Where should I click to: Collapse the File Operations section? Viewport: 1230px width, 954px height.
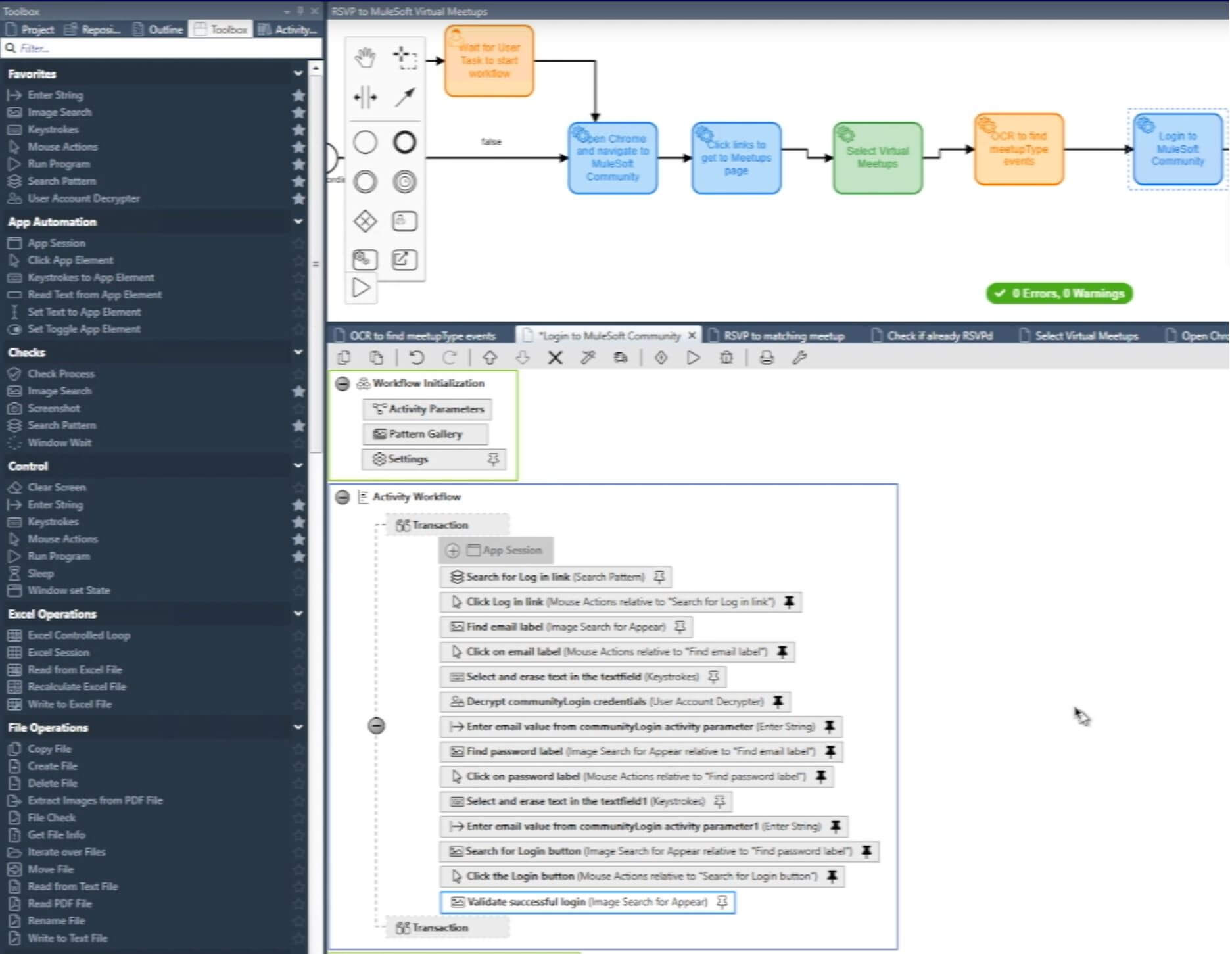click(298, 727)
